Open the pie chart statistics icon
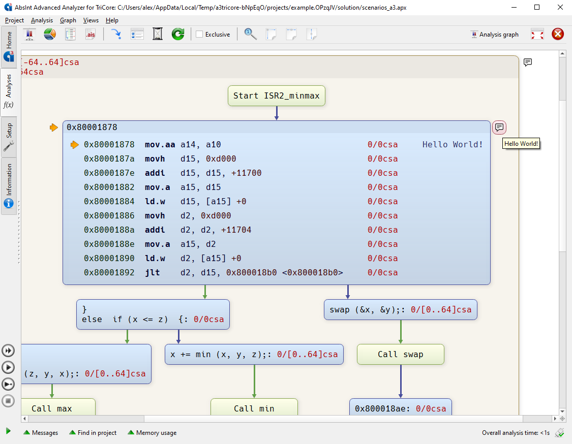The image size is (572, 444). pyautogui.click(x=50, y=34)
